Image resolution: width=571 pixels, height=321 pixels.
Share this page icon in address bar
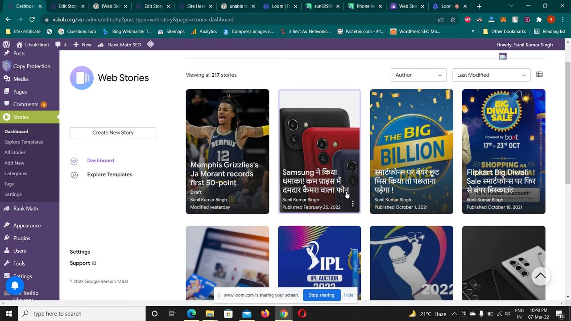point(441,20)
